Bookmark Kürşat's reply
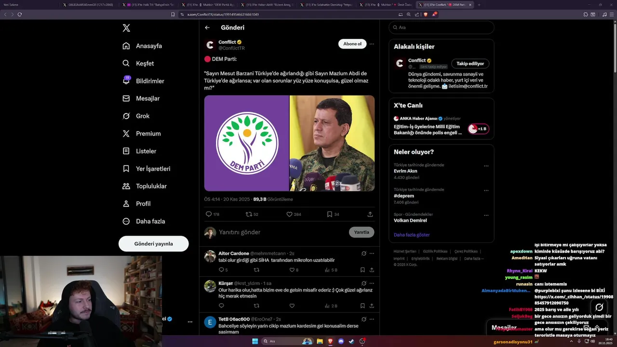 point(362,306)
